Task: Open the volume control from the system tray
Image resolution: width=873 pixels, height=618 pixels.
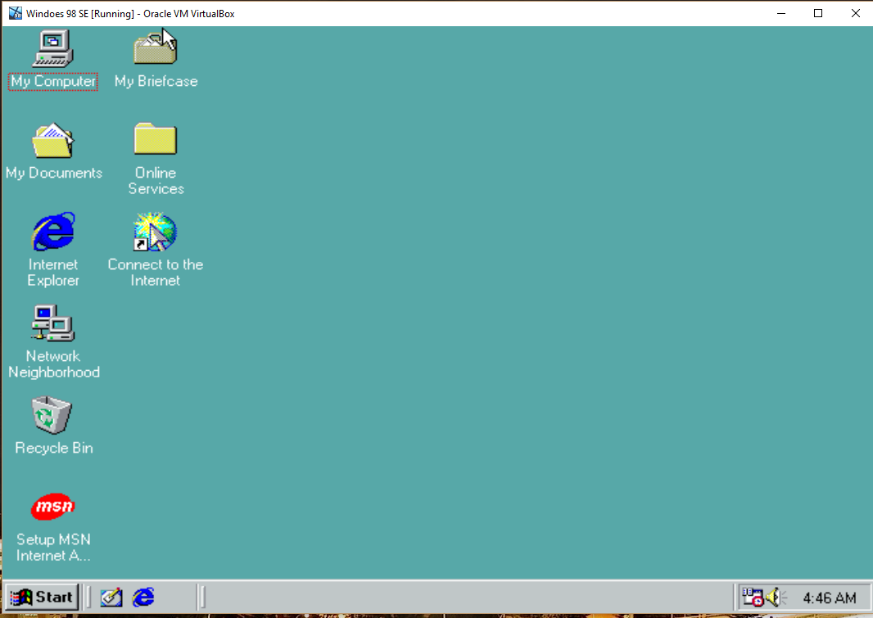Action: tap(773, 598)
